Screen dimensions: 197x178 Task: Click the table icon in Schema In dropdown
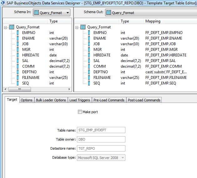click(36, 12)
